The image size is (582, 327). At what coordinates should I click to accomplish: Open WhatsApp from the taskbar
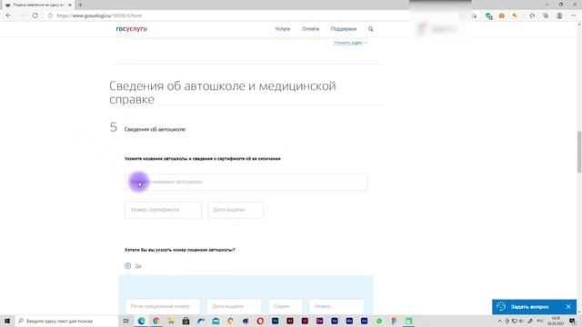379,321
